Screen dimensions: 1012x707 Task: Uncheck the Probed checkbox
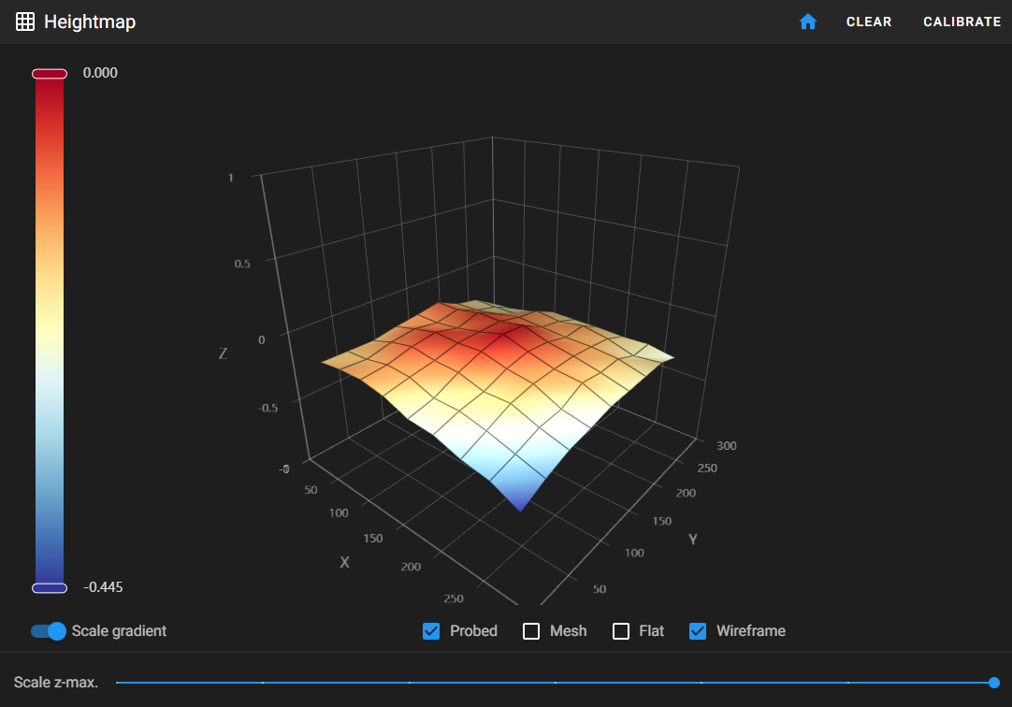[431, 631]
